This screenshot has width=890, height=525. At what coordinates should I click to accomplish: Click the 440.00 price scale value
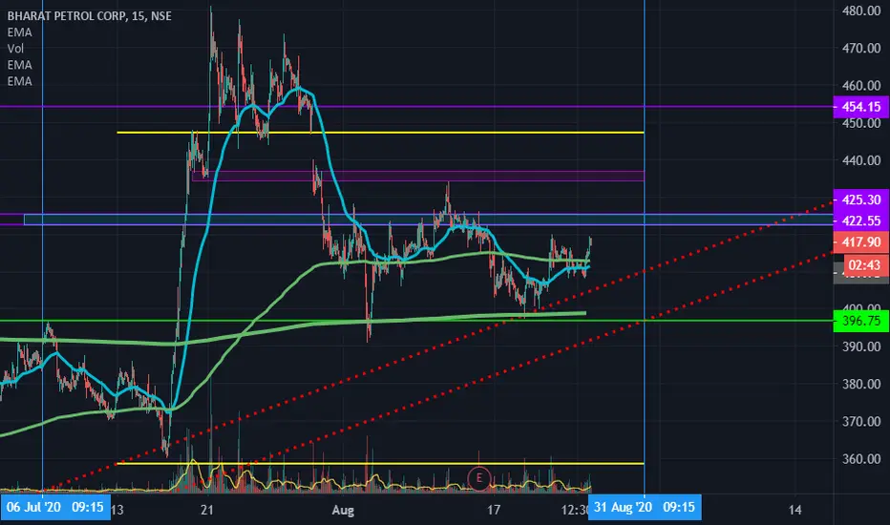(x=861, y=160)
